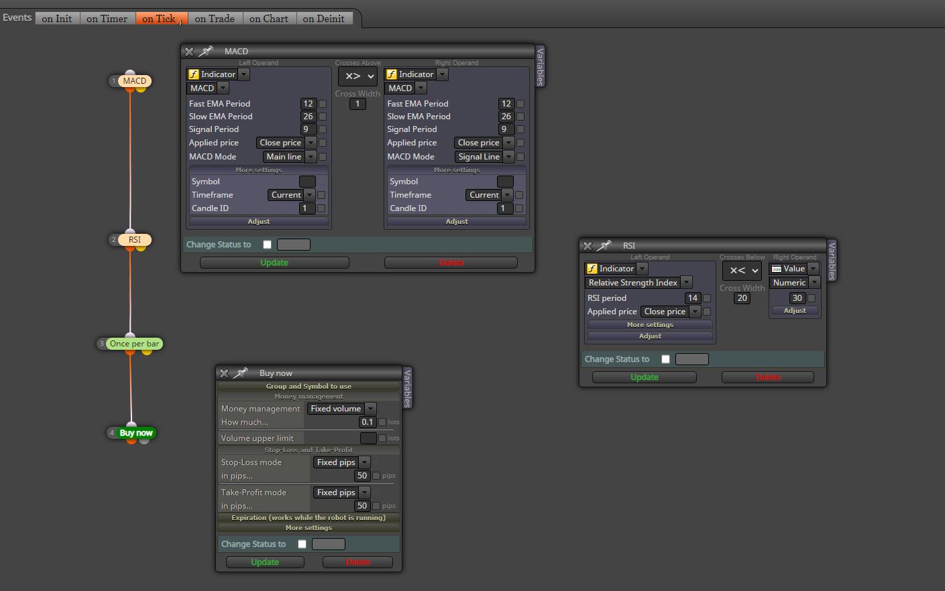Viewport: 945px width, 591px height.
Task: Open the Crosses Above operator dropdown in MACD
Action: [357, 76]
